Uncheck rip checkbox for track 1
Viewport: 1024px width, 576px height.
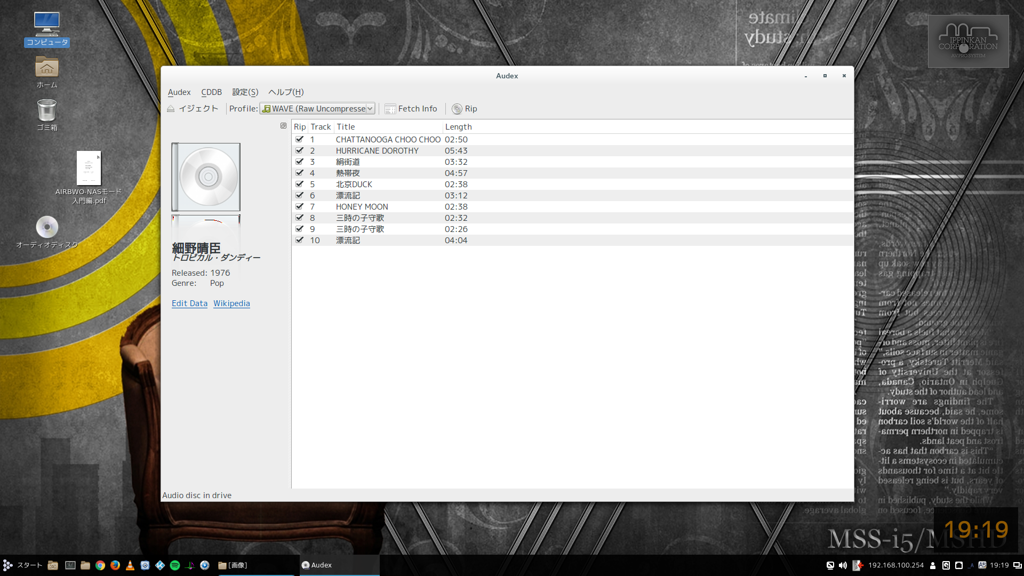pyautogui.click(x=300, y=139)
